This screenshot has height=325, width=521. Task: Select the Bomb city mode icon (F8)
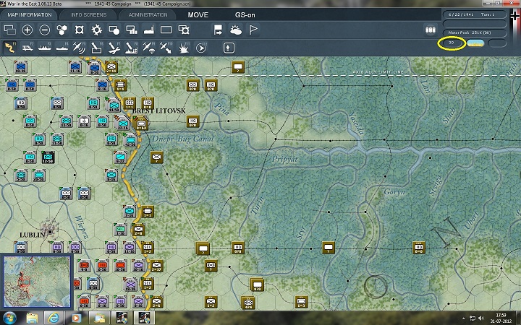[131, 48]
